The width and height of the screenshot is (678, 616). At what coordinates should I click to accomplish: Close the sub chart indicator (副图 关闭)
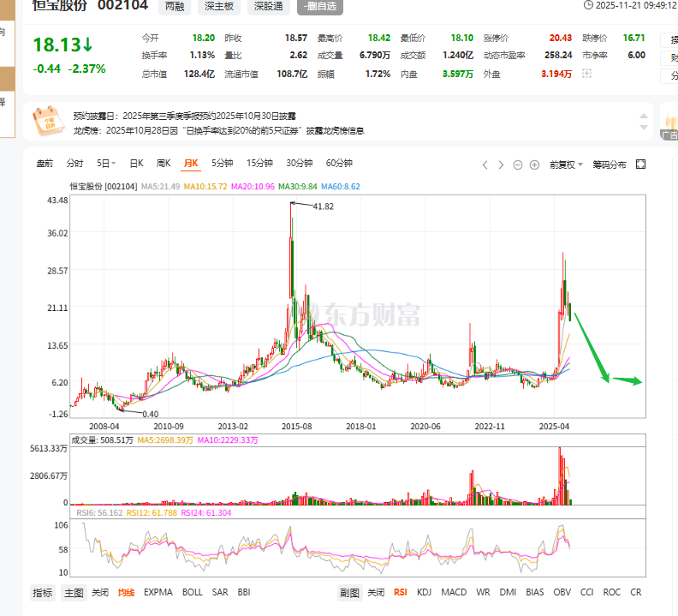click(376, 592)
